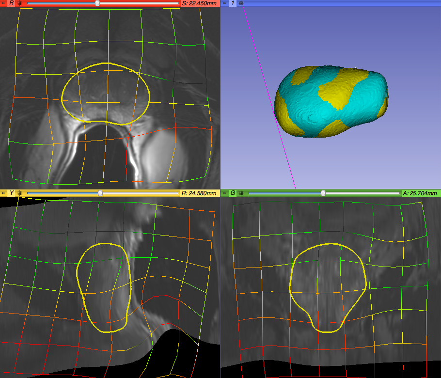Reset field of view in Green slice

pos(241,193)
